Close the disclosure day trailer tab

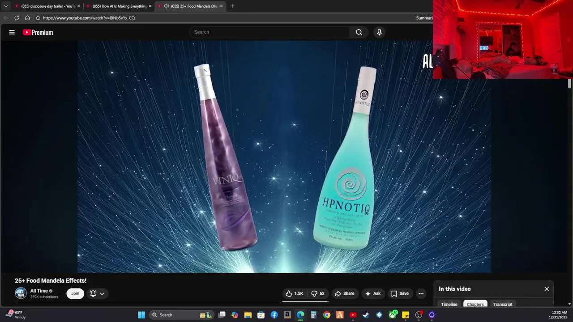[79, 6]
